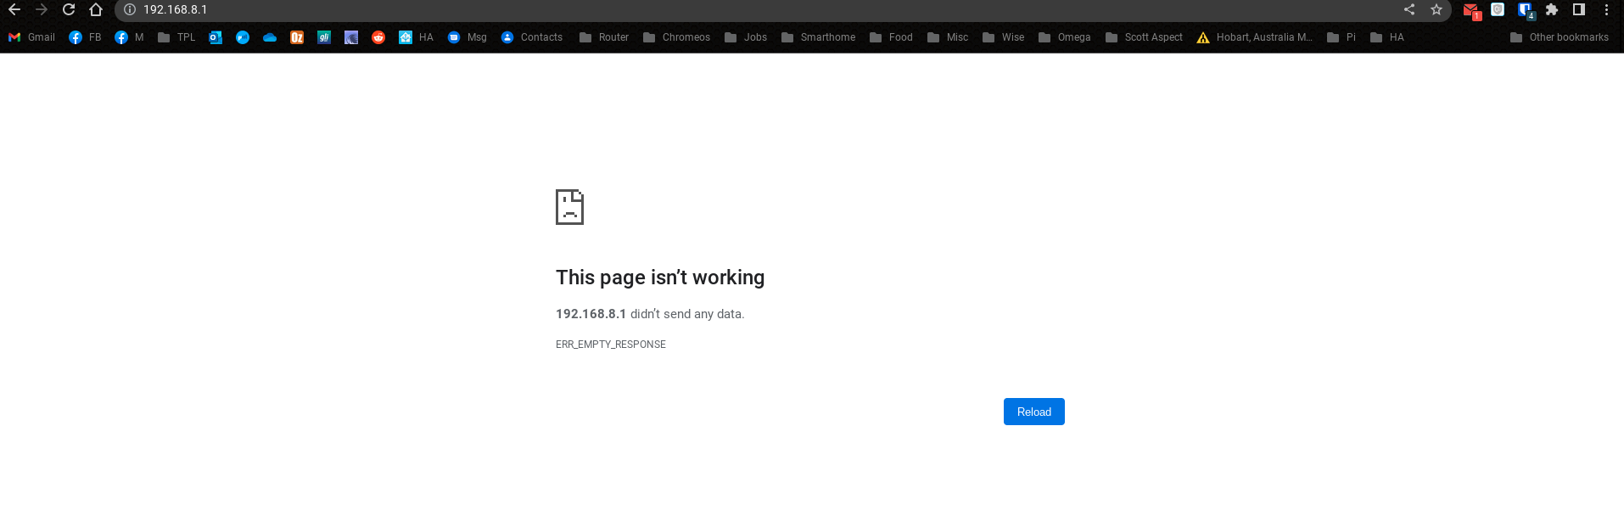Expand the Smarthome bookmarks folder
1624x527 pixels.
click(818, 37)
